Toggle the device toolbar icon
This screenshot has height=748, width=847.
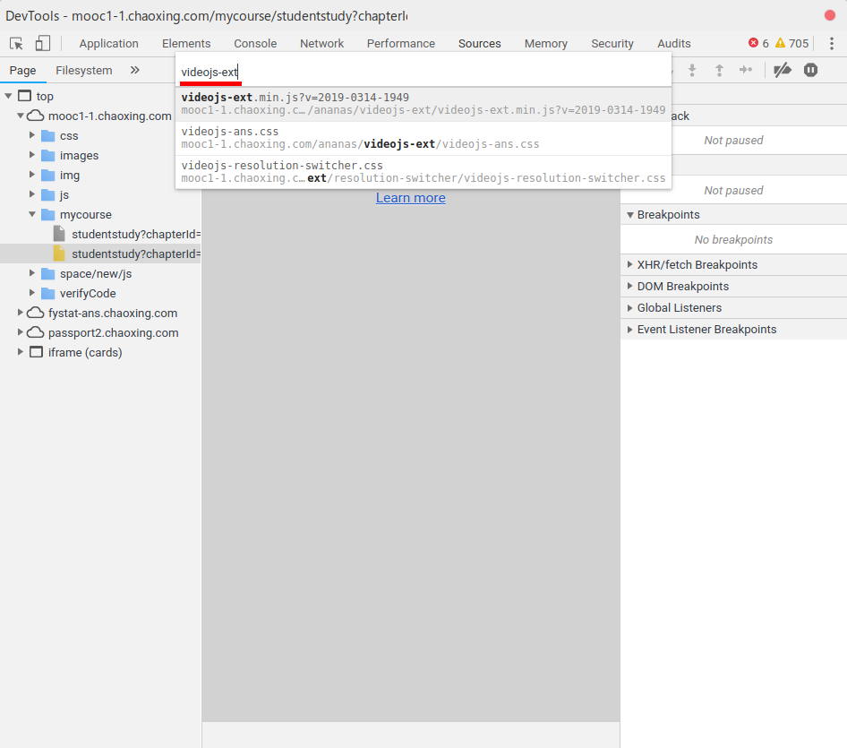pyautogui.click(x=43, y=43)
